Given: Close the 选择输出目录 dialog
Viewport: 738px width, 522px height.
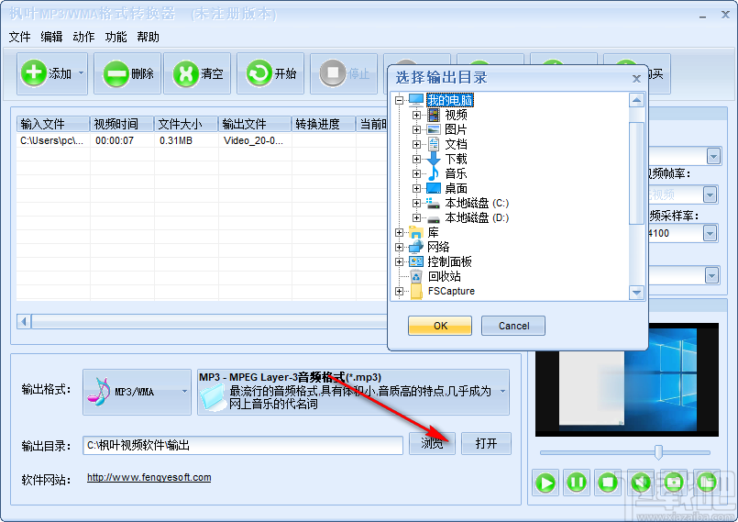Looking at the screenshot, I should point(636,78).
